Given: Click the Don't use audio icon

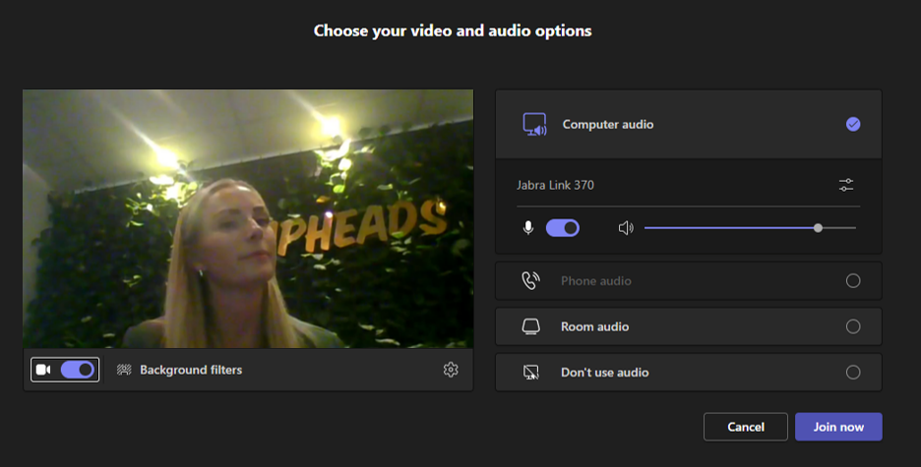Looking at the screenshot, I should [530, 373].
